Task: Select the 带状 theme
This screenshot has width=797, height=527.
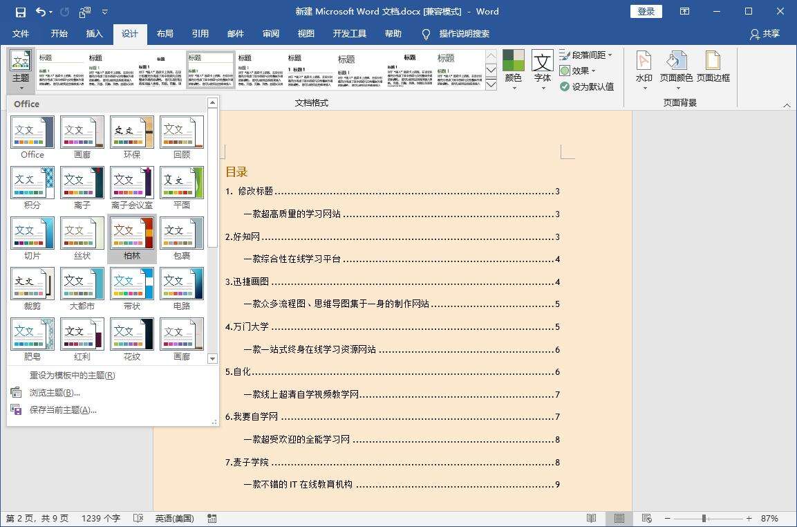Action: coord(131,288)
